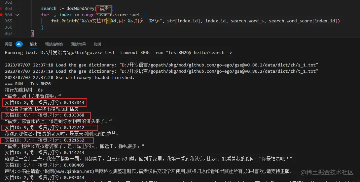
Task: Select the 输出 output tab
Action: 33,44
